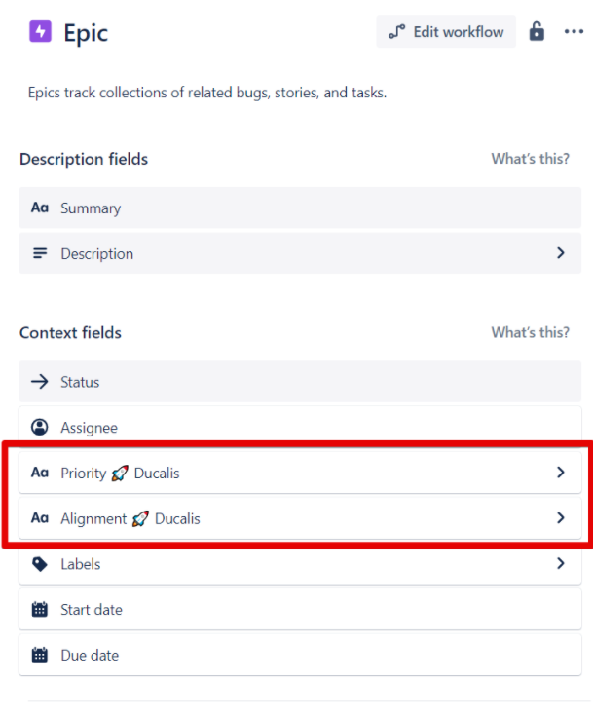
Task: Expand the Labels field chevron
Action: (x=561, y=564)
